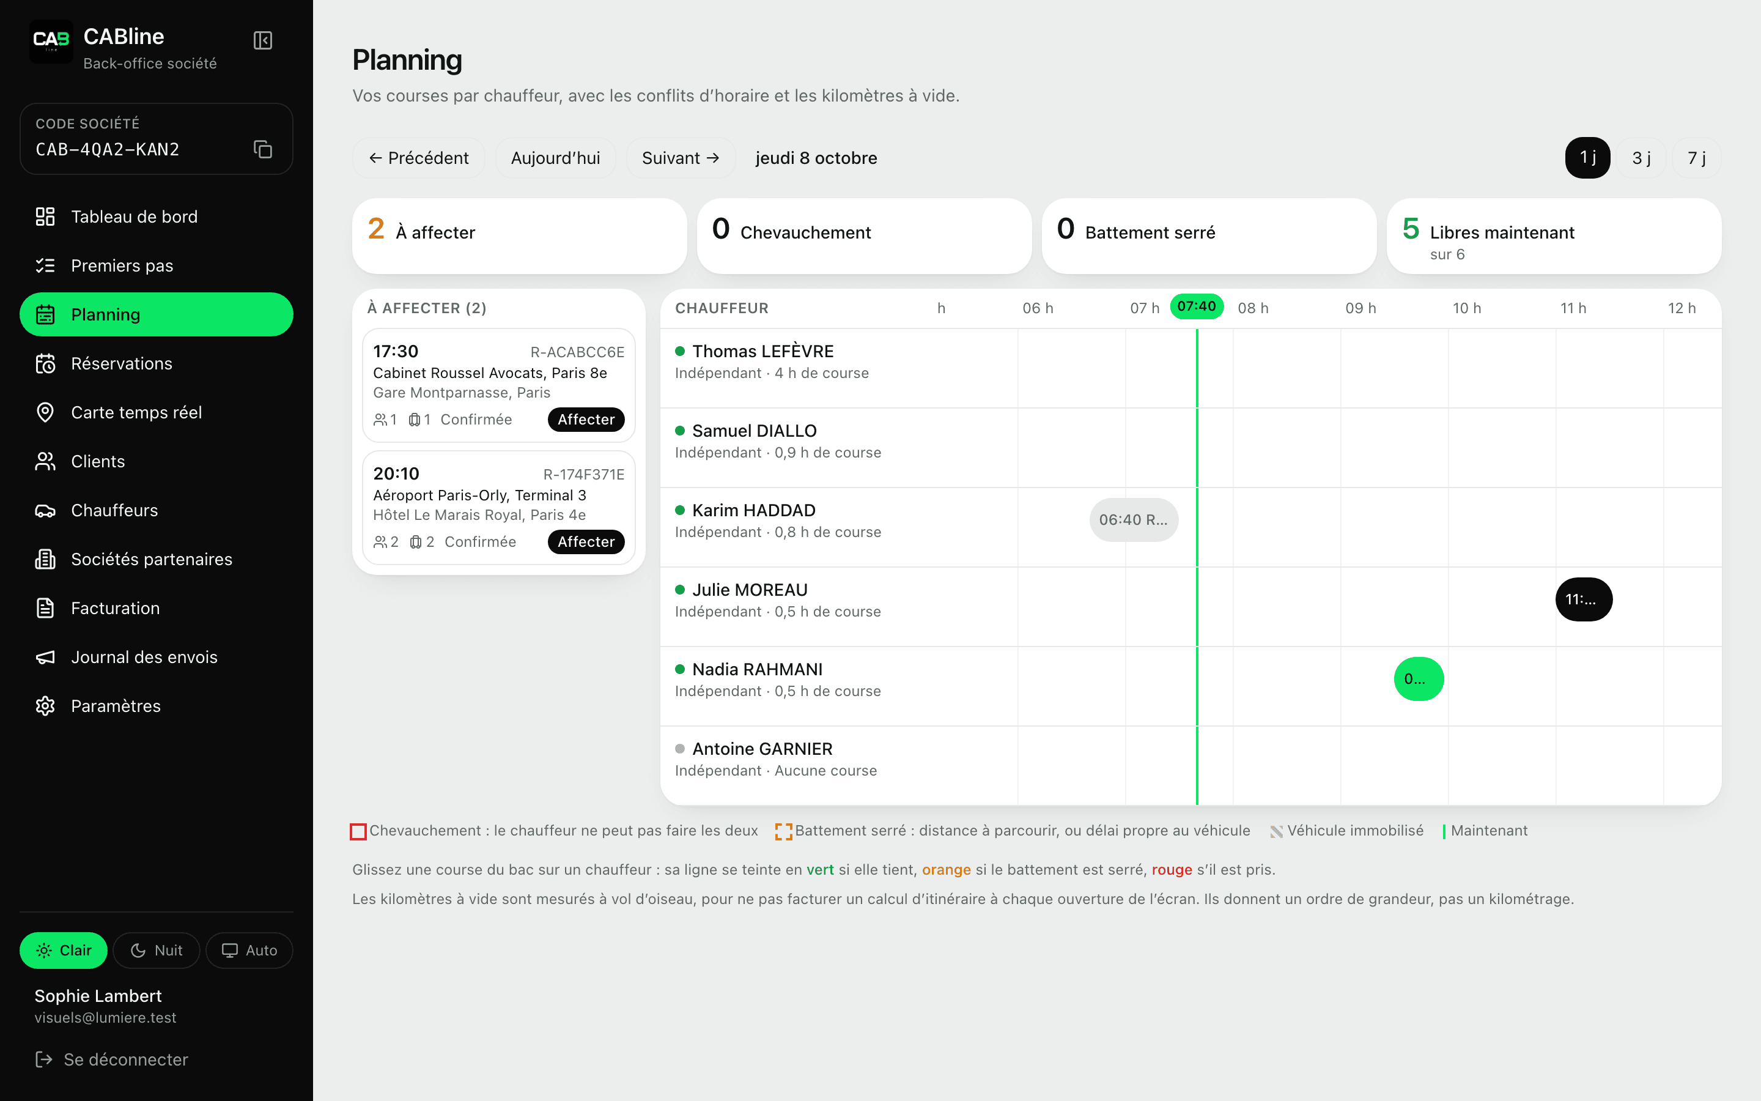Image resolution: width=1761 pixels, height=1101 pixels.
Task: Switch to Auto theme
Action: tap(249, 951)
